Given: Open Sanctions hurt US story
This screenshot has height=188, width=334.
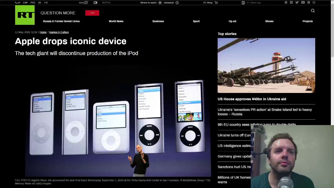Looking at the screenshot, I should 234,167.
